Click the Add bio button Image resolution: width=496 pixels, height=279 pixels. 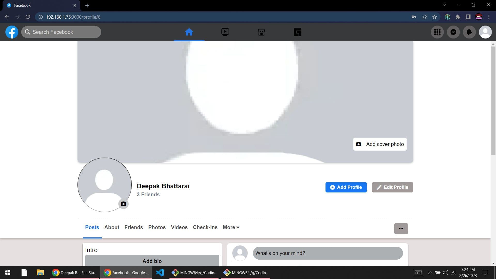click(x=152, y=260)
